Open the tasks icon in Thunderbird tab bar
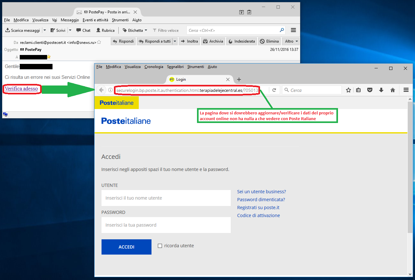Viewport: 415px width, 280px height. tap(249, 12)
